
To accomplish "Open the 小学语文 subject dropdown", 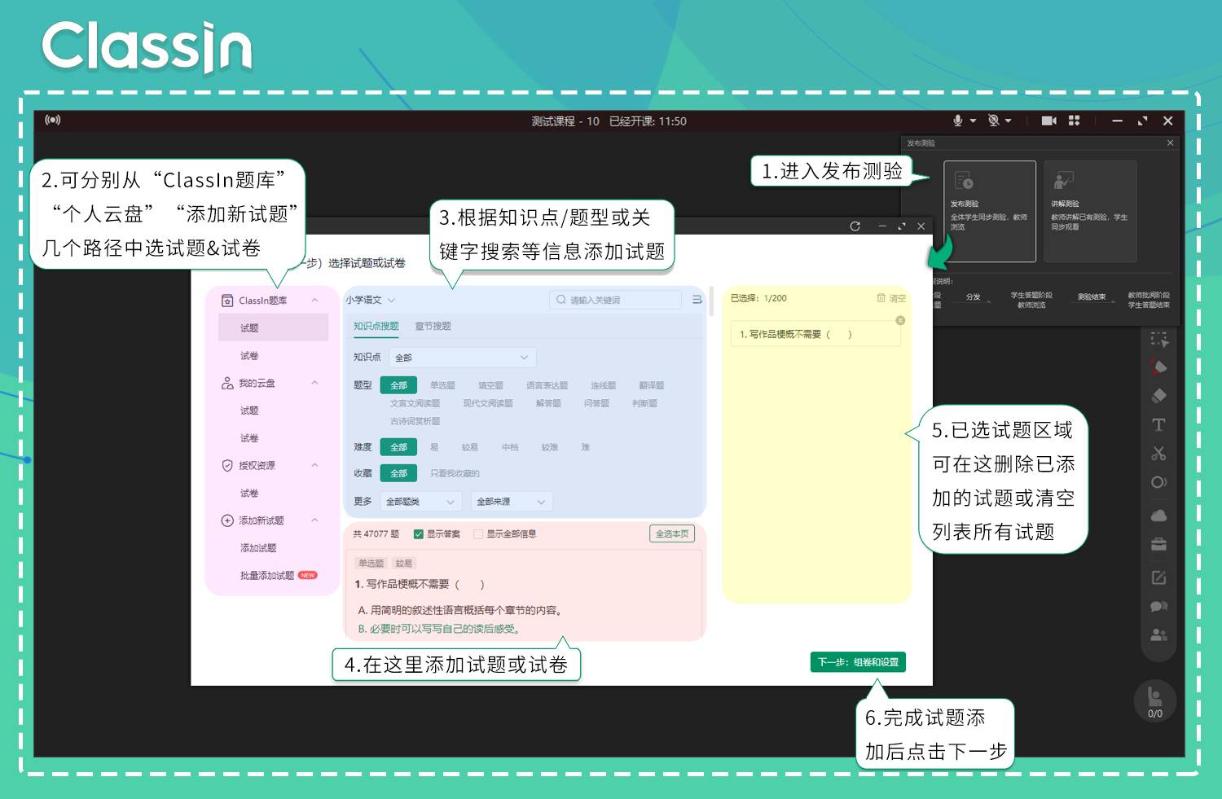I will 371,300.
